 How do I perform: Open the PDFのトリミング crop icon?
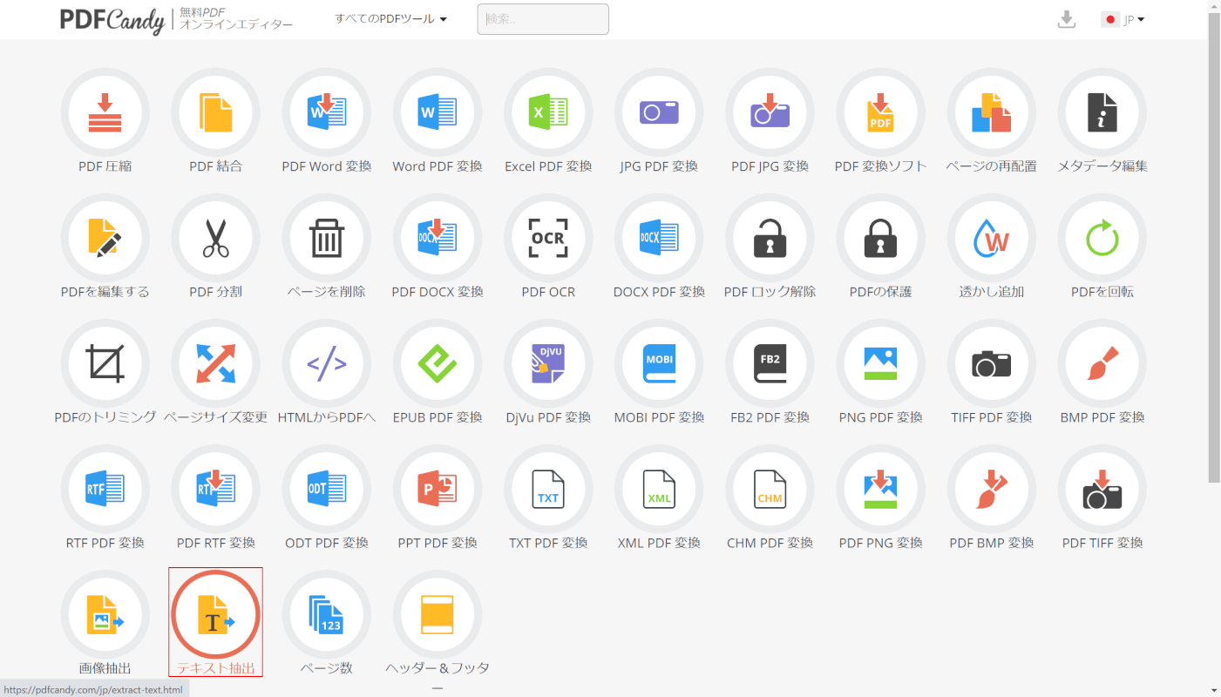coord(105,364)
